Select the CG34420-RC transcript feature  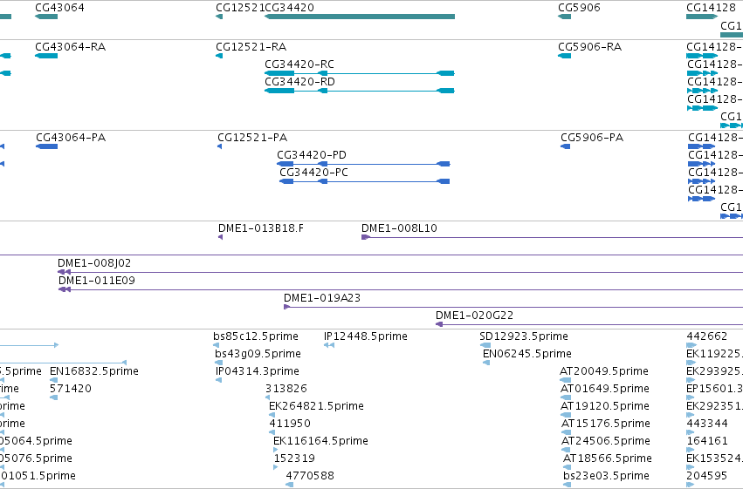point(360,73)
